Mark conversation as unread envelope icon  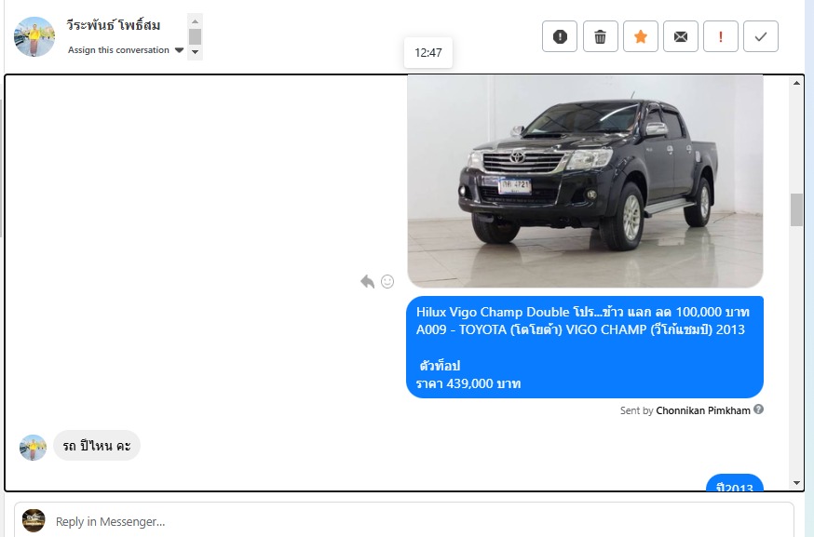pos(681,36)
